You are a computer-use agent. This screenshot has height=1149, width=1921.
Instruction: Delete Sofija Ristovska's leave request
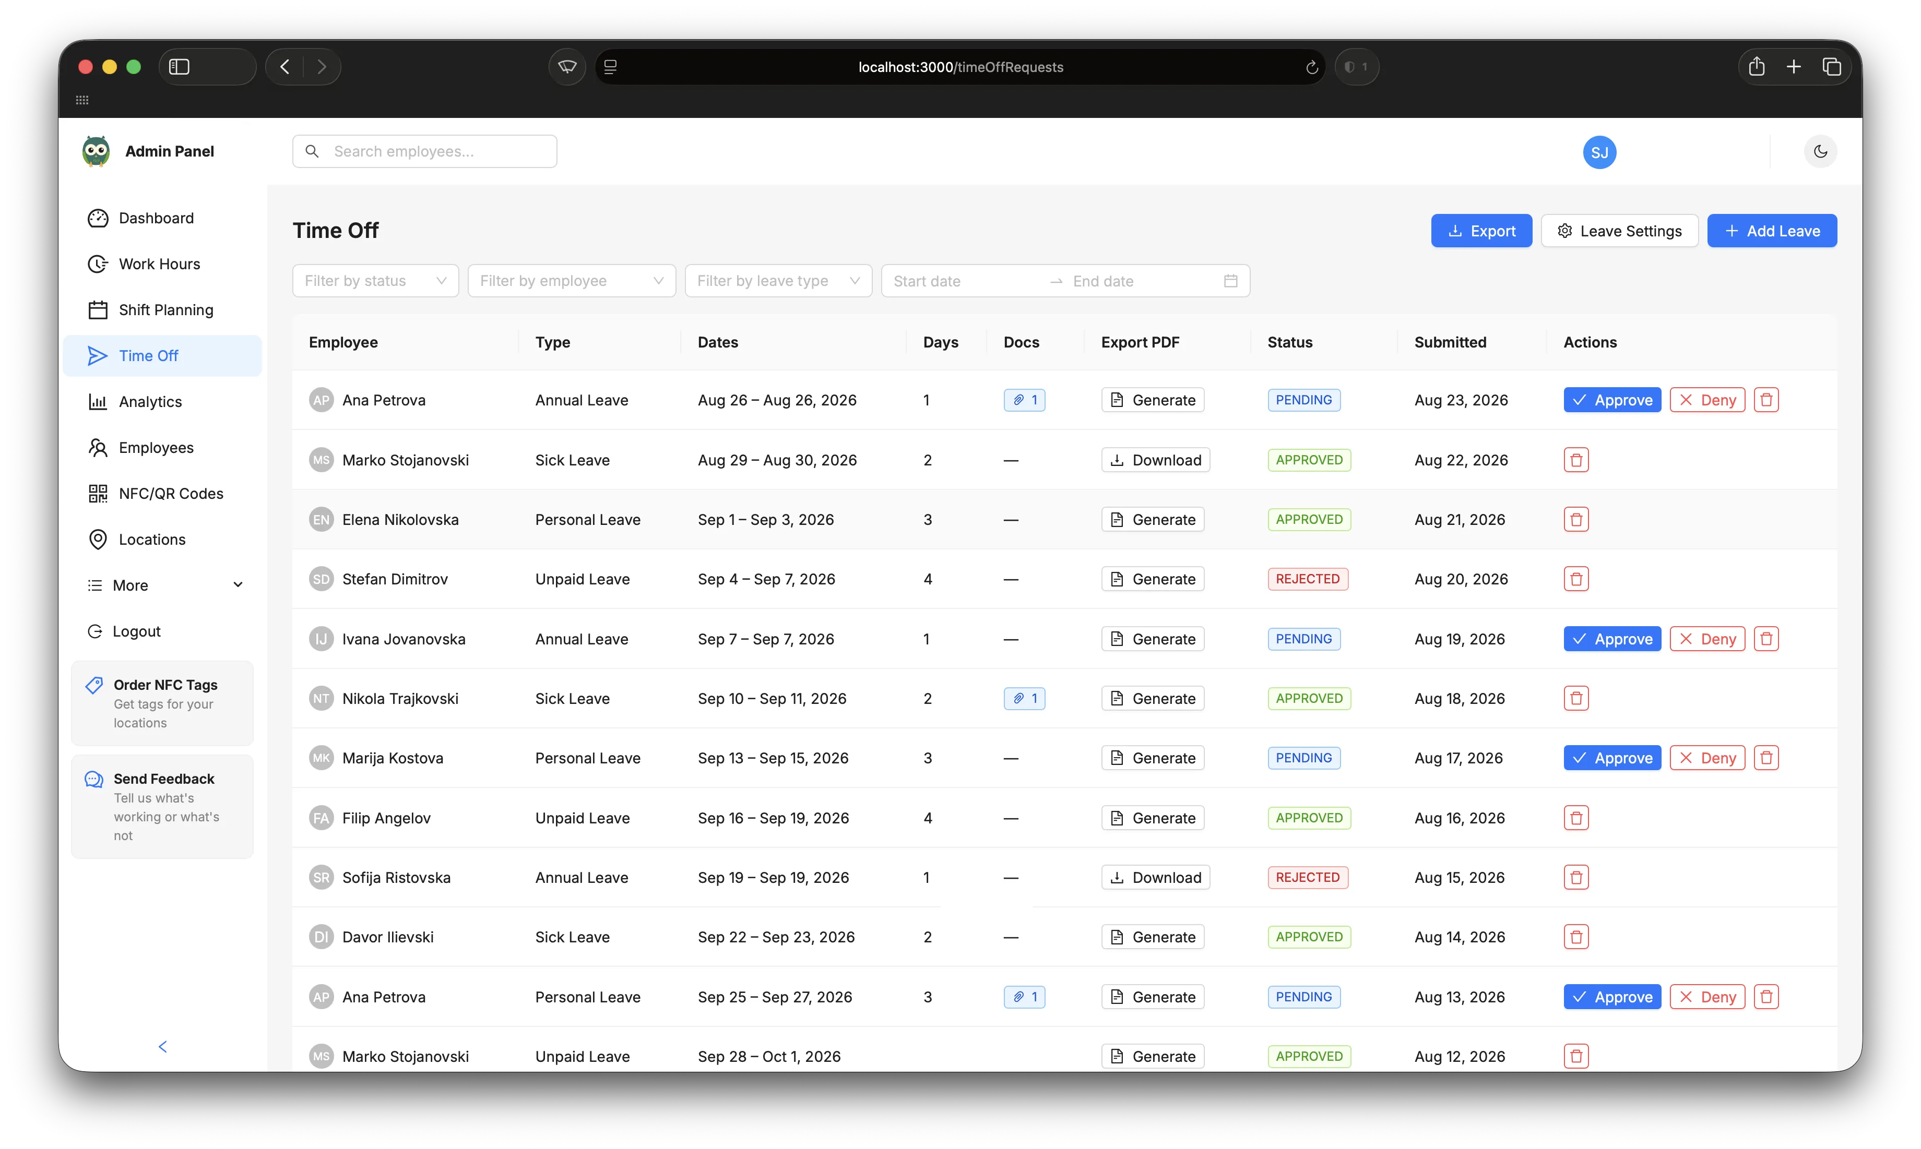click(1575, 877)
